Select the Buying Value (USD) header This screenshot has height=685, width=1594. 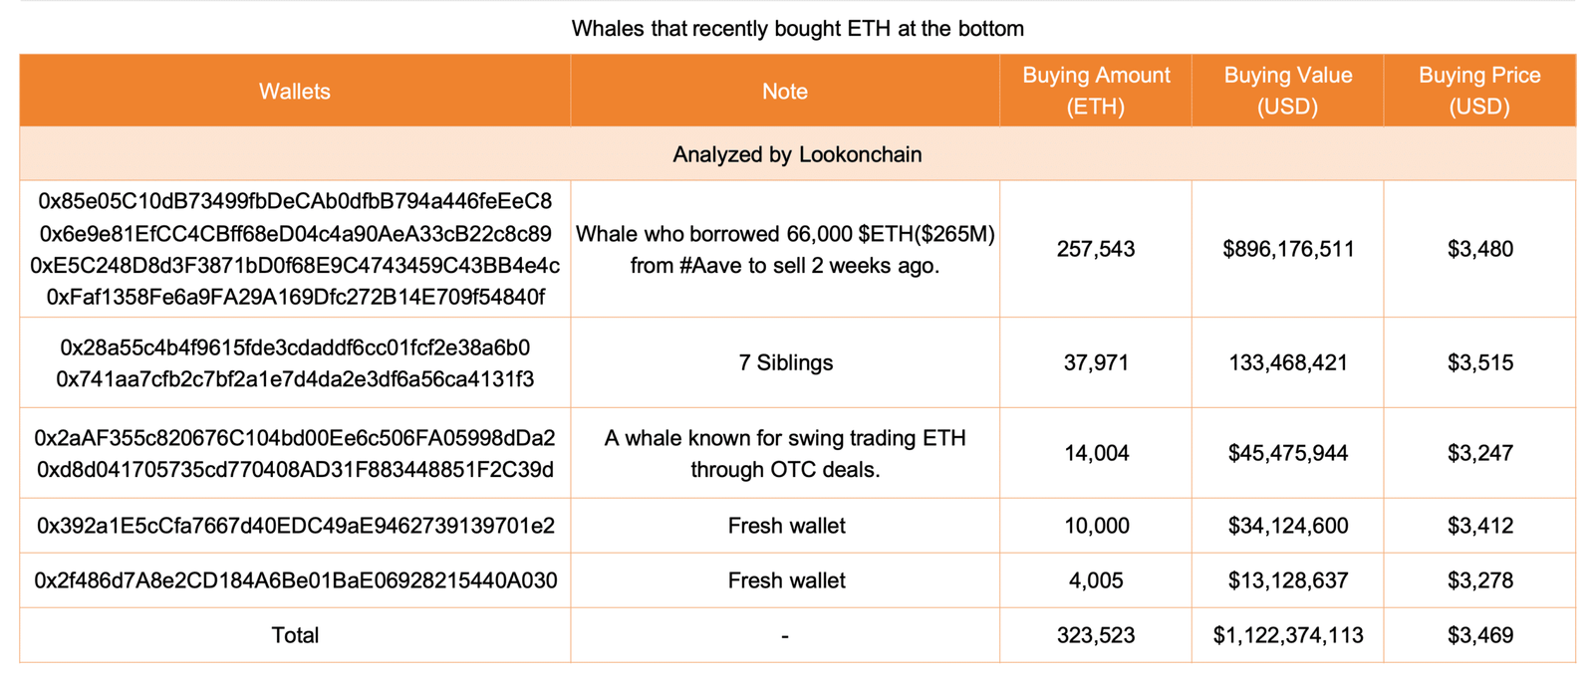point(1288,92)
